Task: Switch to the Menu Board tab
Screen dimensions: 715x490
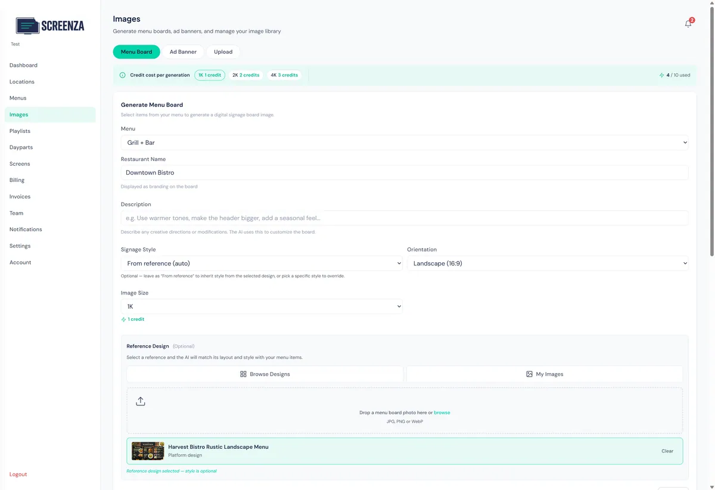Action: pos(136,52)
